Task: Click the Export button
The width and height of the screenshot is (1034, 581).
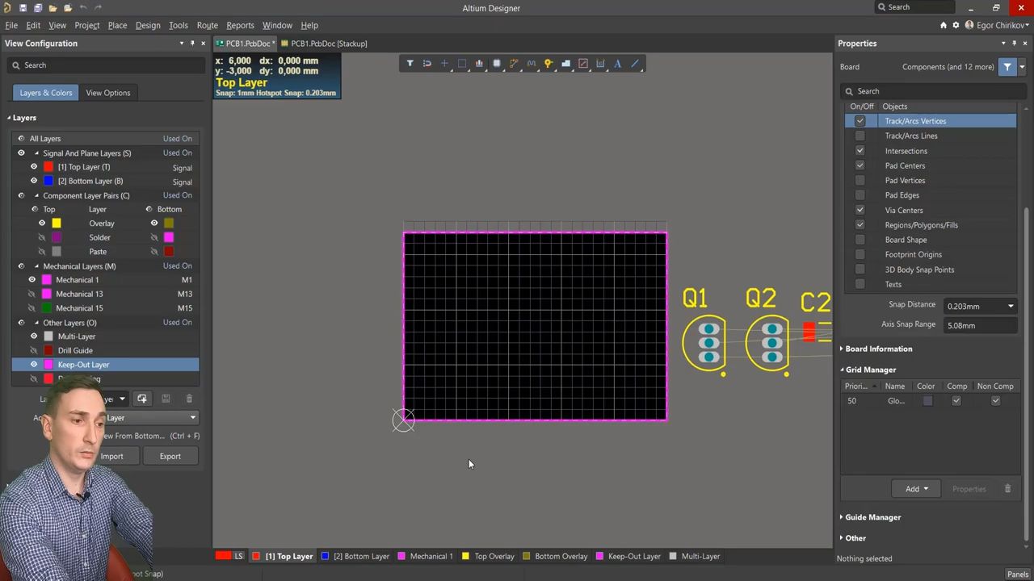Action: pyautogui.click(x=170, y=457)
